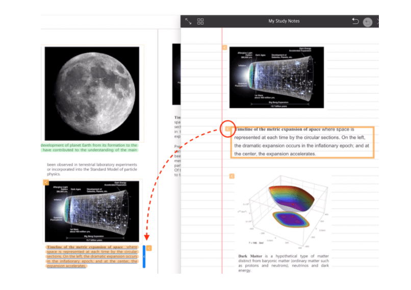Click the orange source-link marker beside the notes timeline image
This screenshot has width=411, height=290.
pyautogui.click(x=225, y=47)
